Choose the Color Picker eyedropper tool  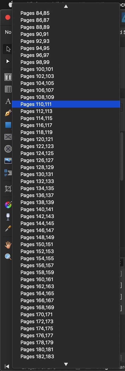click(8, 229)
